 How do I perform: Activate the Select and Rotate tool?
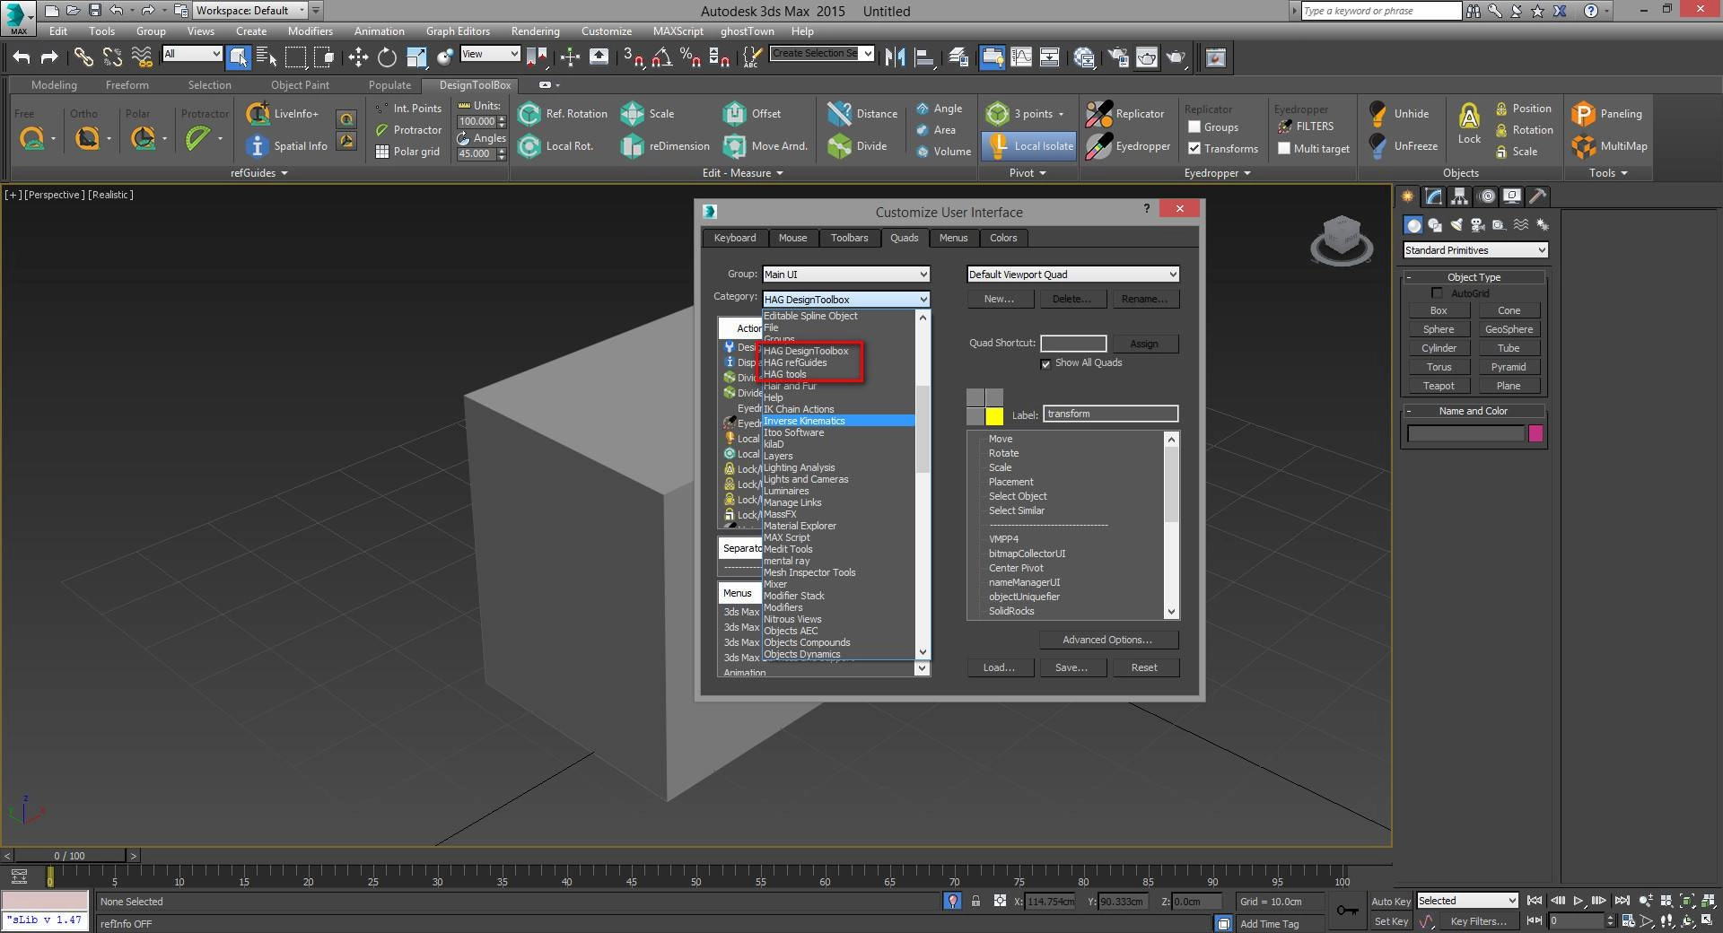coord(387,57)
